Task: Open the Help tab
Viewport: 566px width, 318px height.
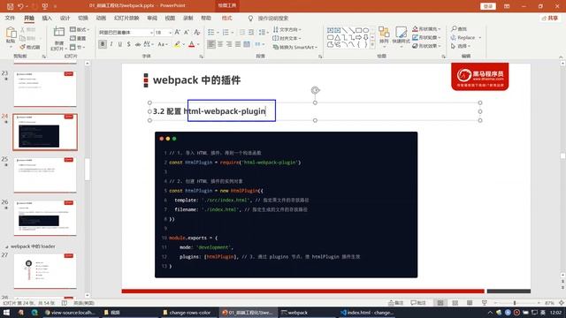Action: (x=206, y=18)
